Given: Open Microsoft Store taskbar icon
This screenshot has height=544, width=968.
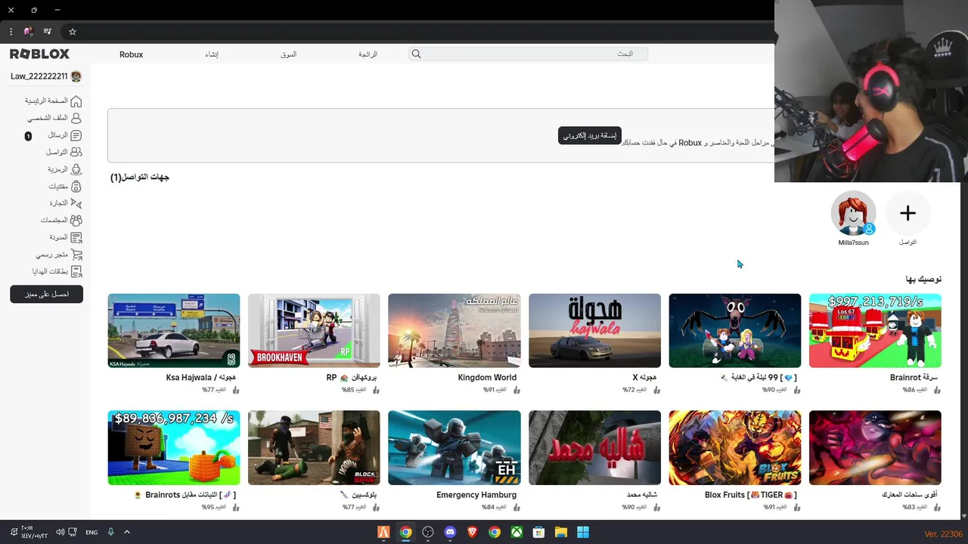Looking at the screenshot, I should pyautogui.click(x=538, y=532).
